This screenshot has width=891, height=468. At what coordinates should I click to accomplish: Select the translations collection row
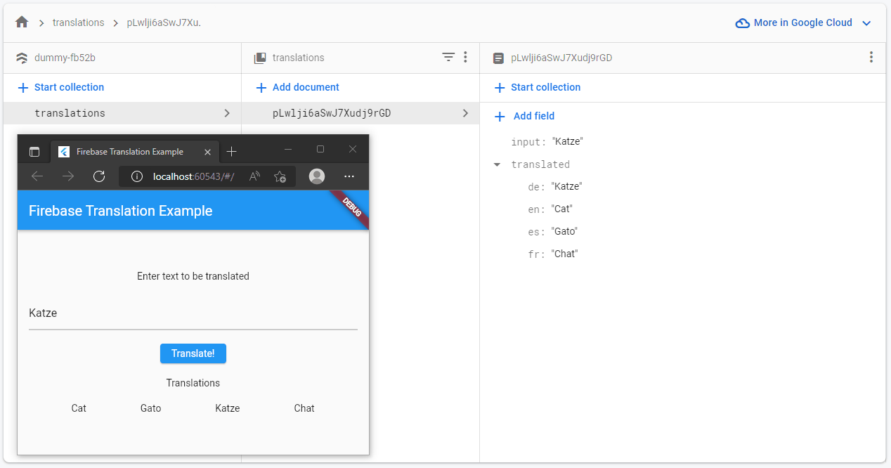click(122, 113)
